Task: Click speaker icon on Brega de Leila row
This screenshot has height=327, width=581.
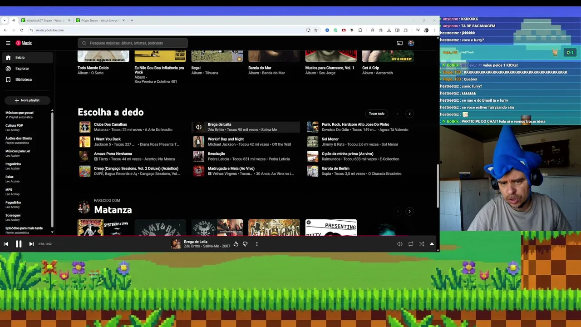Action: pyautogui.click(x=198, y=127)
